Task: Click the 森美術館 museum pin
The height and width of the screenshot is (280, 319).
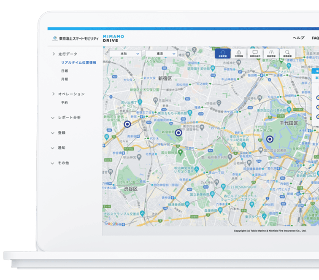Action: point(220,210)
